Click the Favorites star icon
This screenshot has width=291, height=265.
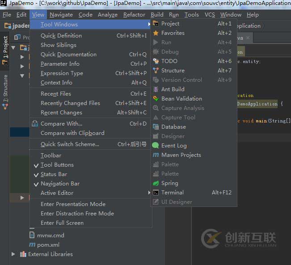point(156,33)
